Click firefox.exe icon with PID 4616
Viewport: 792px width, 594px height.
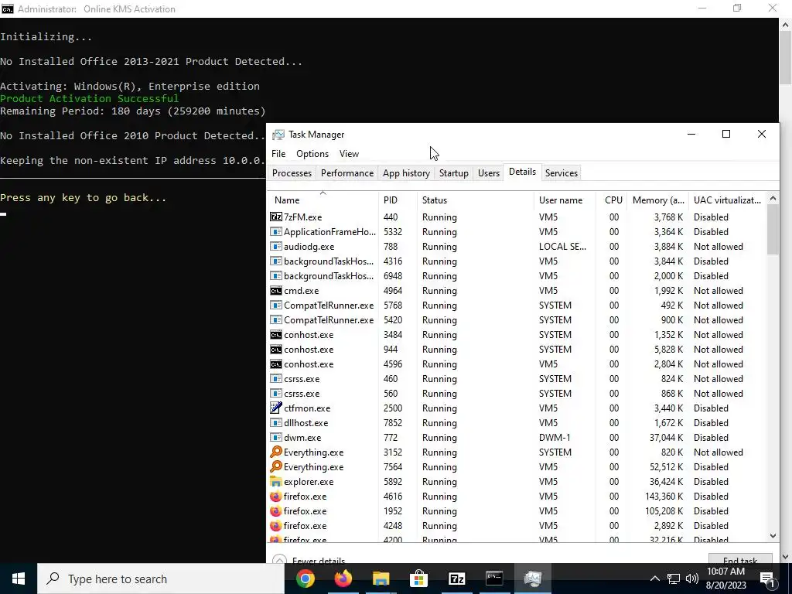(x=276, y=496)
